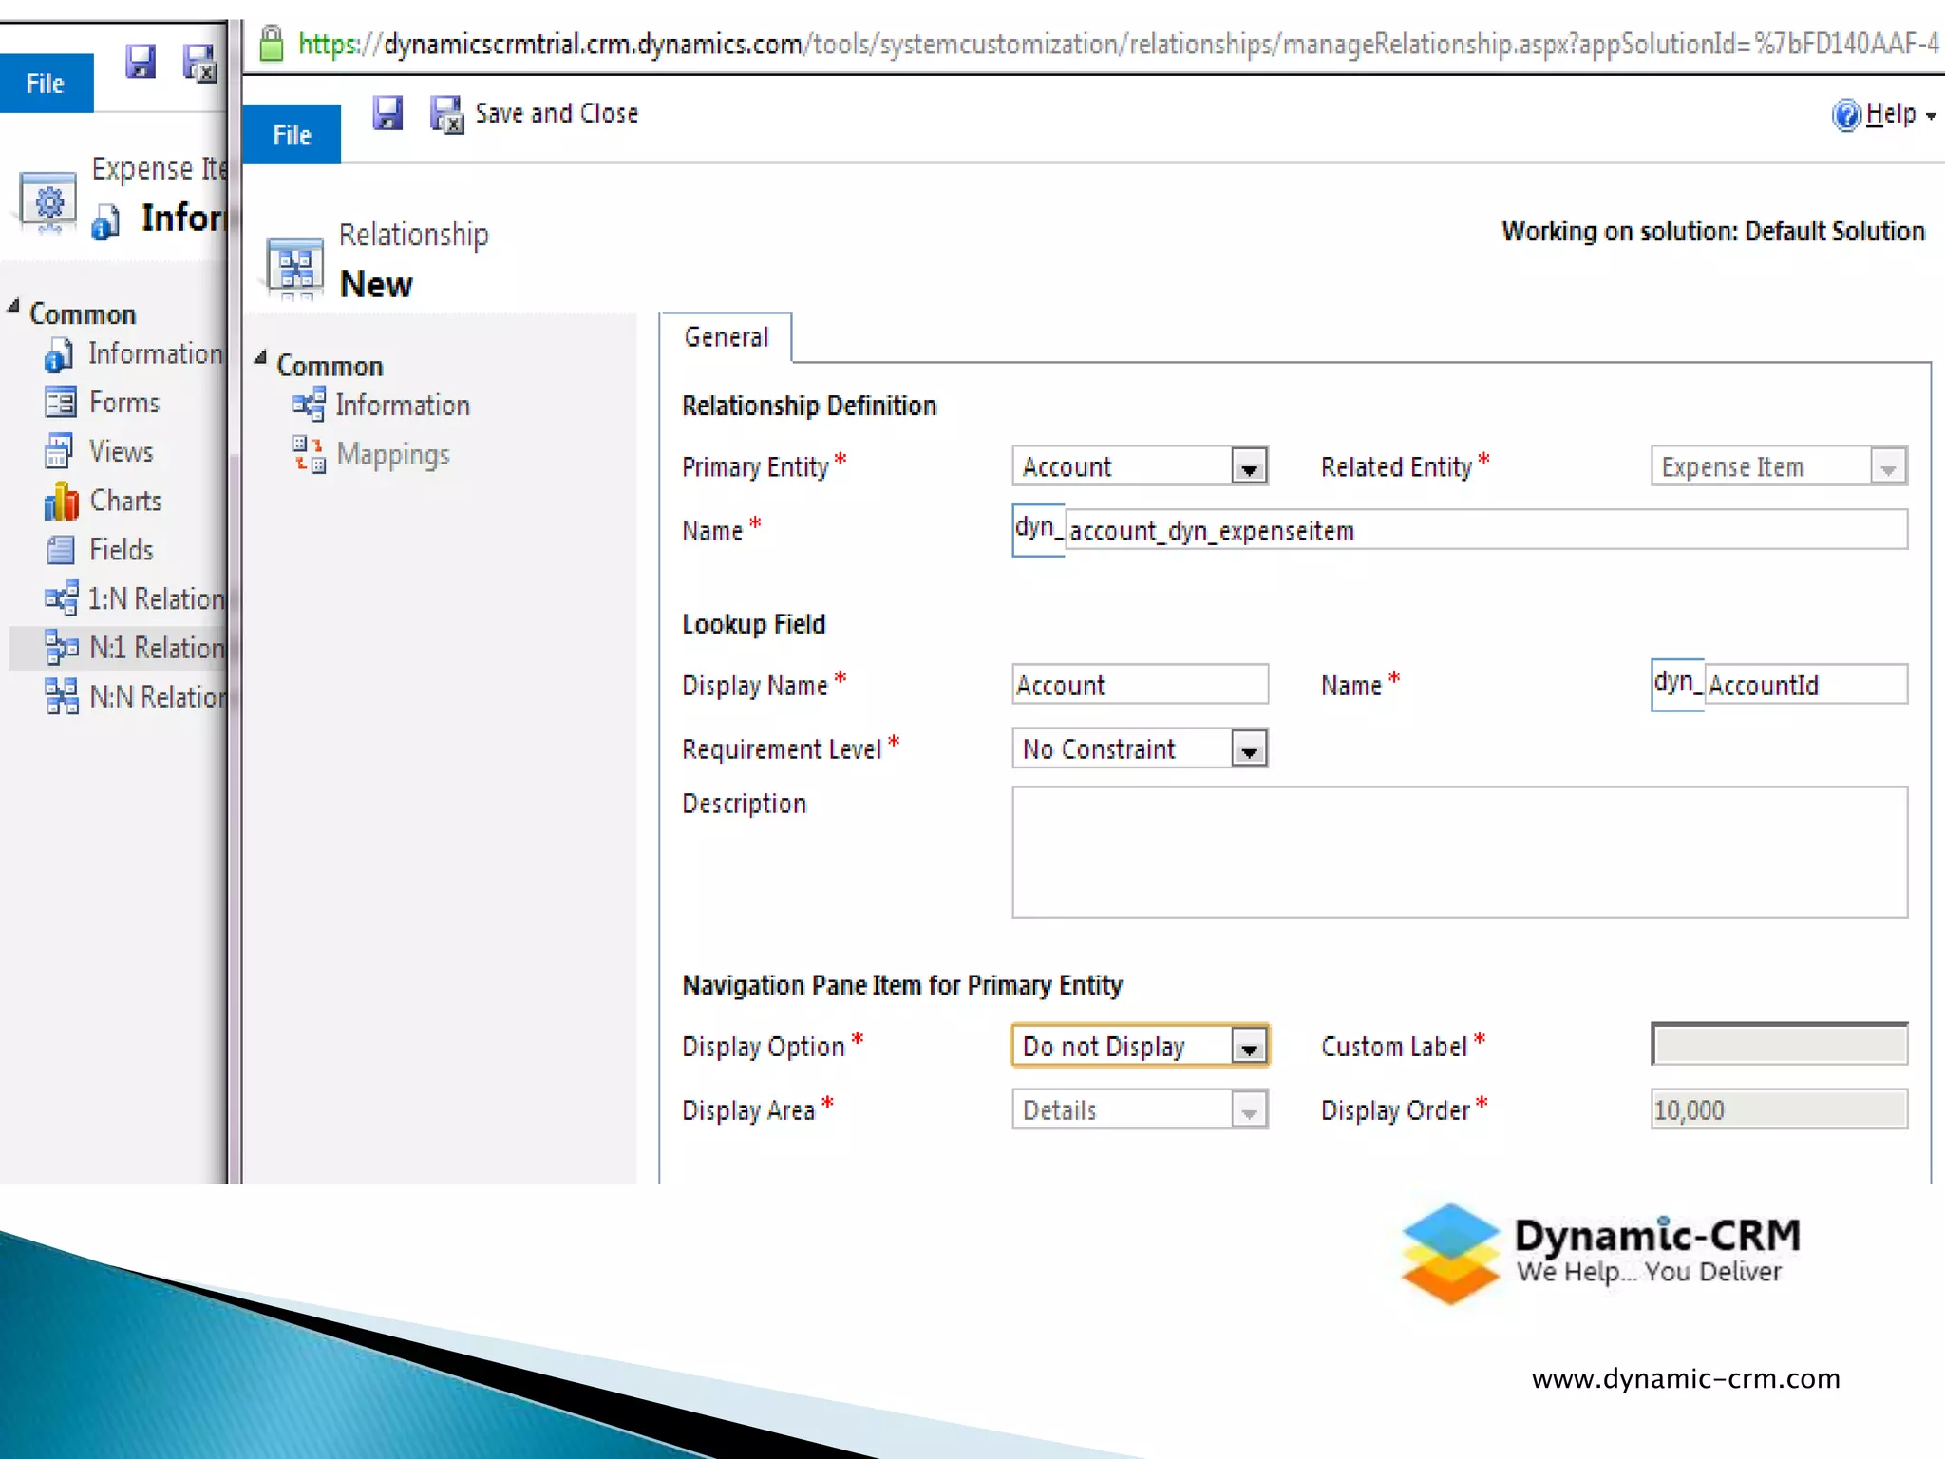Open the File menu of the Relationship window
This screenshot has width=1945, height=1459.
tap(292, 135)
